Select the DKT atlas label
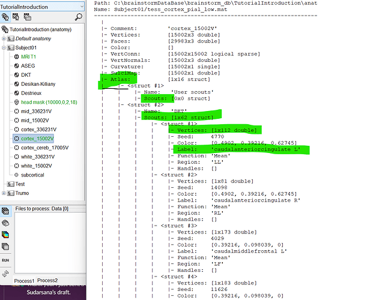The width and height of the screenshot is (373, 300). click(x=26, y=75)
